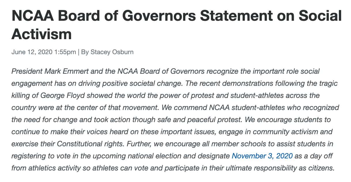Click the name "George Floyd" in the text

[x=63, y=95]
